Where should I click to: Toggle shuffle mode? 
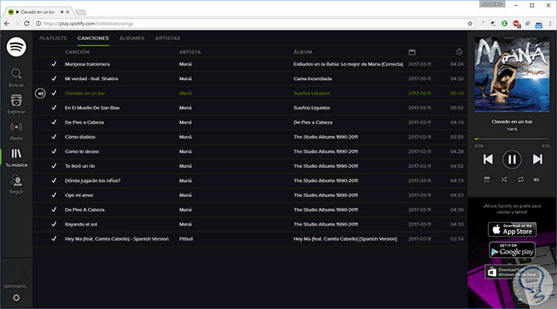point(504,180)
